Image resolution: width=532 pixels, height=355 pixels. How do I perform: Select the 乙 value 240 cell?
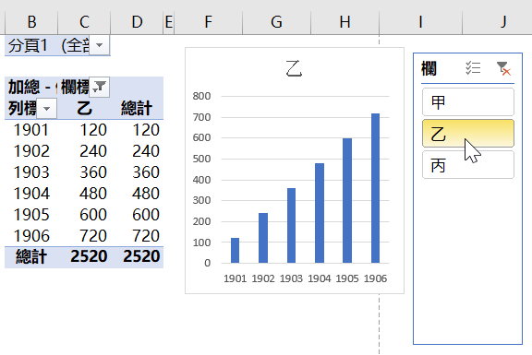(x=84, y=151)
